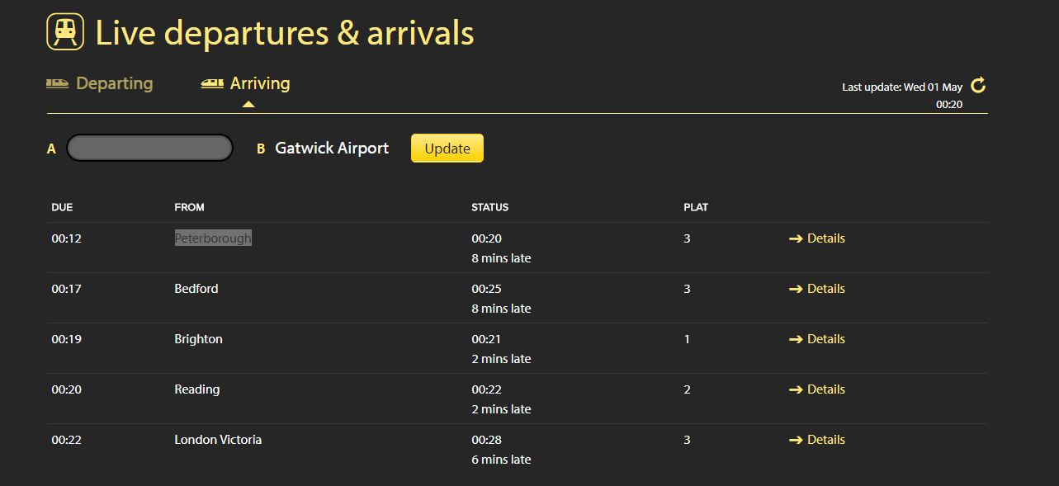Screen dimensions: 1059x486
Task: Click arrow icon in London Victoria row
Action: [796, 440]
